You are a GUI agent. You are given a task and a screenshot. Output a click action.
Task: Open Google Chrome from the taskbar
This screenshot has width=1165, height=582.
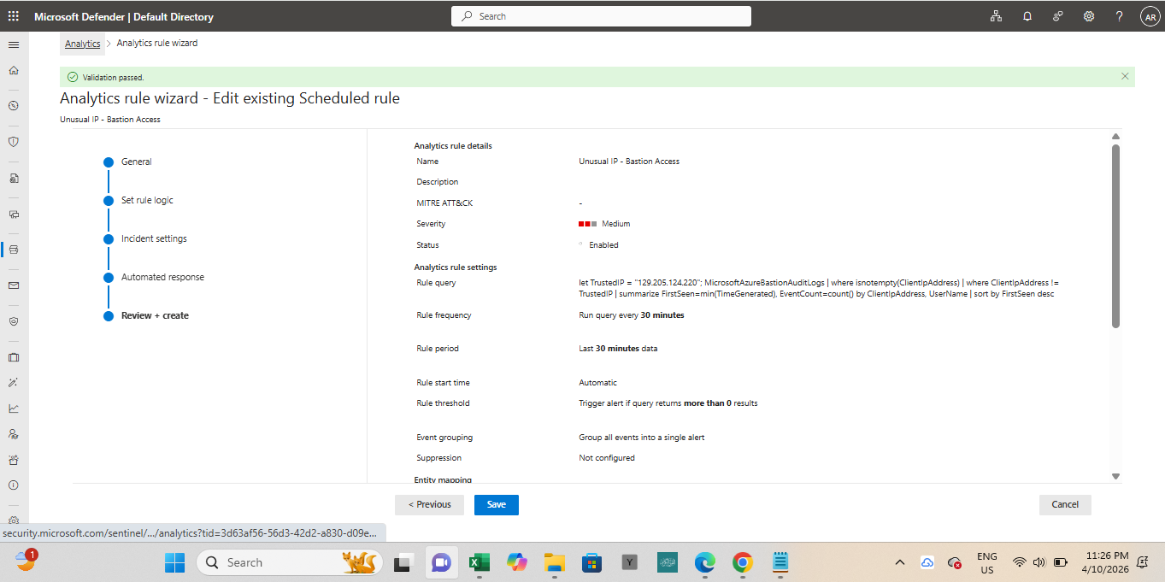tap(742, 562)
